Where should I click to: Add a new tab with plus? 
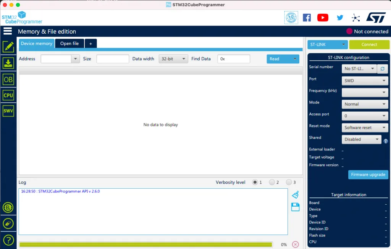pos(91,44)
